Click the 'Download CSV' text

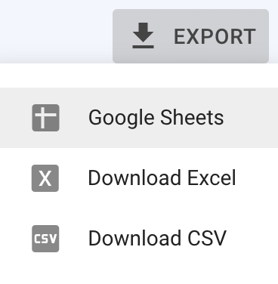[x=157, y=239]
